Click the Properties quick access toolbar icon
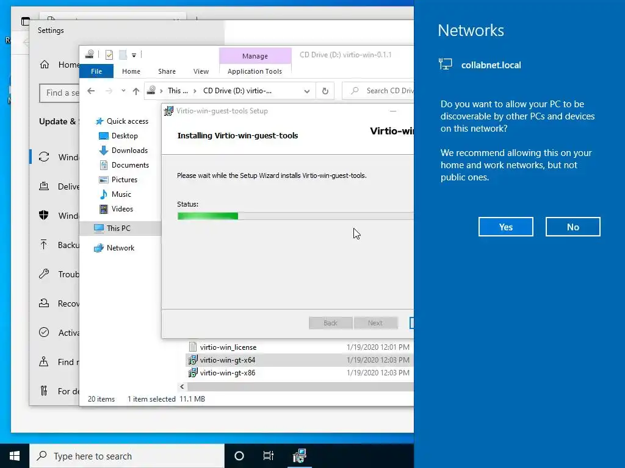625x468 pixels. click(x=109, y=55)
